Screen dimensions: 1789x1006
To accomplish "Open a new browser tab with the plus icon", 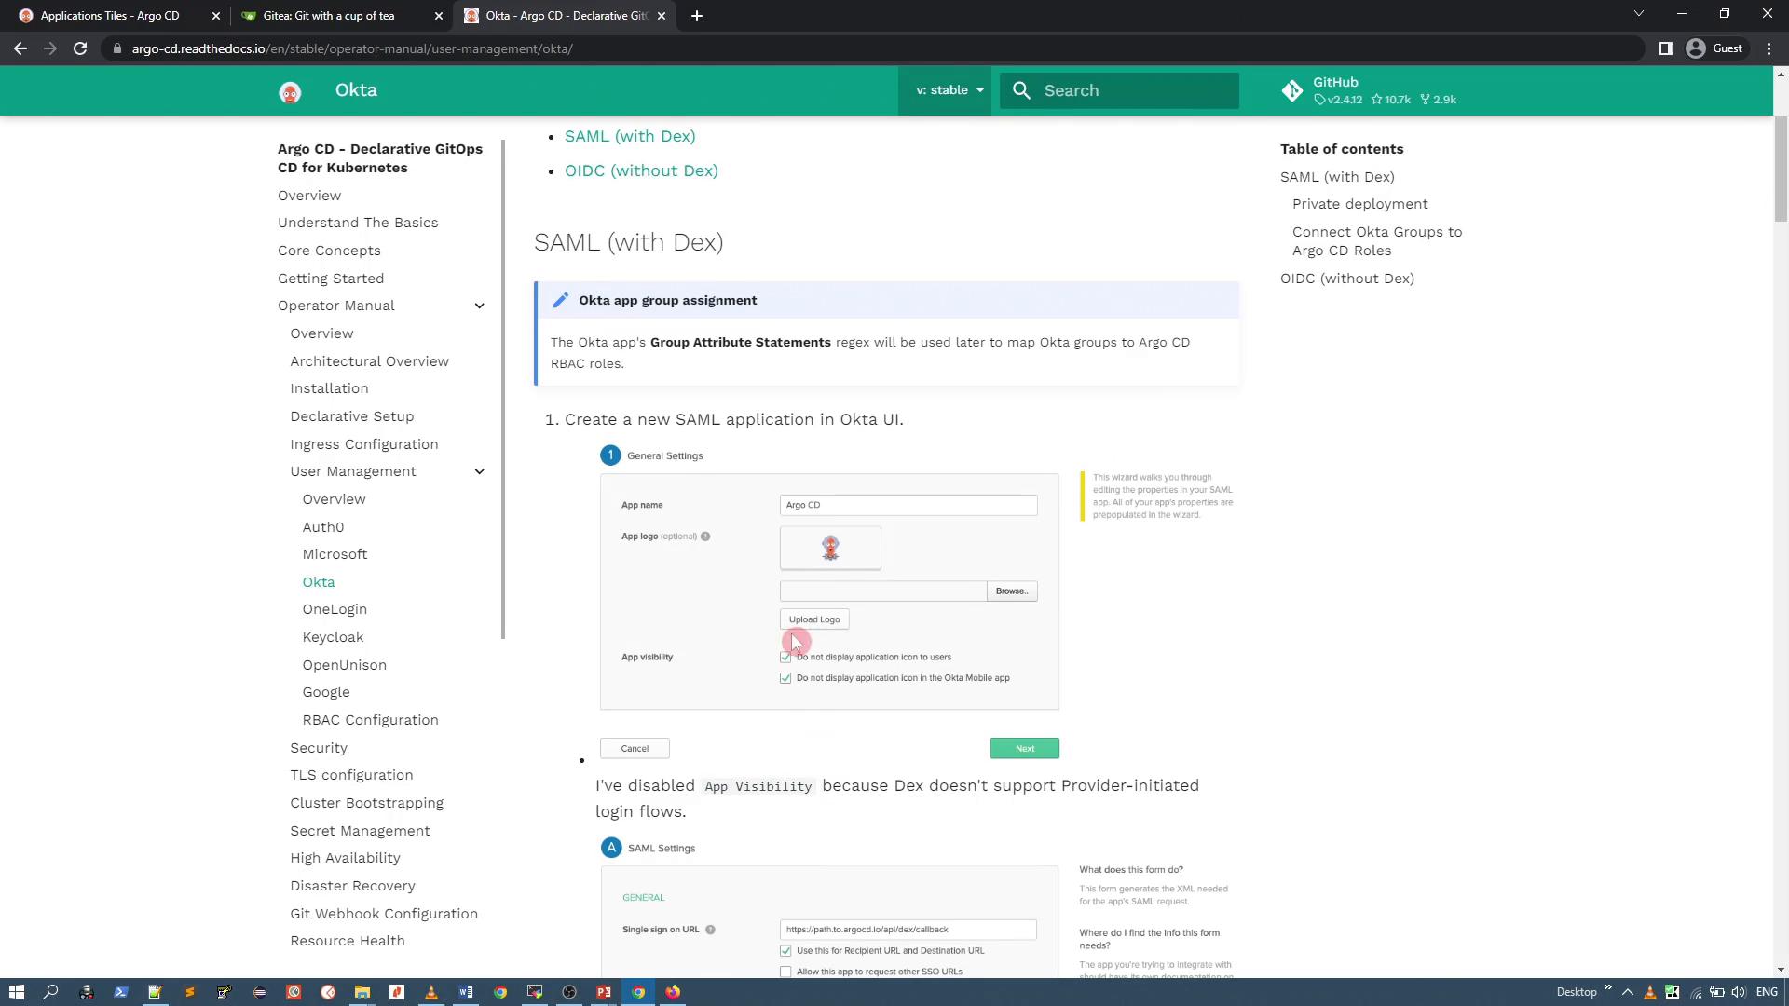I will point(697,16).
